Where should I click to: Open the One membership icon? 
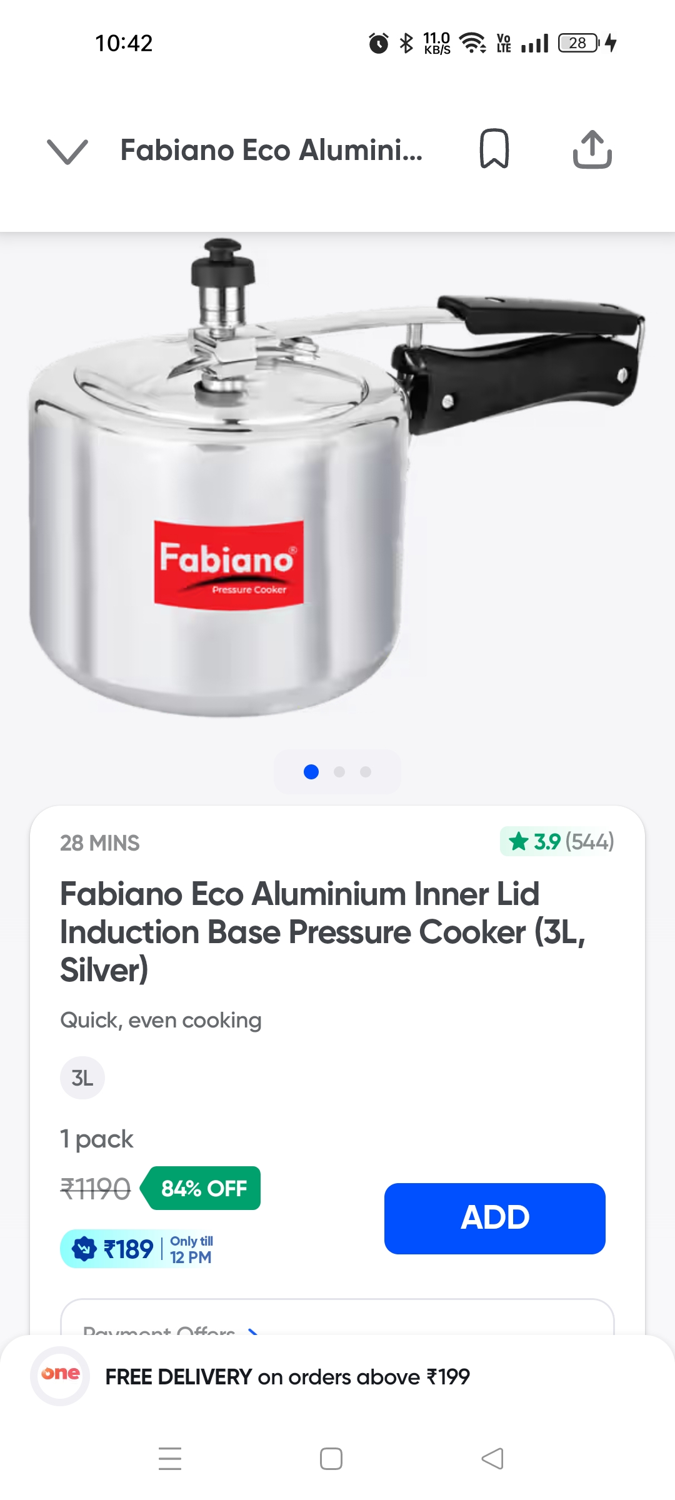[60, 1376]
